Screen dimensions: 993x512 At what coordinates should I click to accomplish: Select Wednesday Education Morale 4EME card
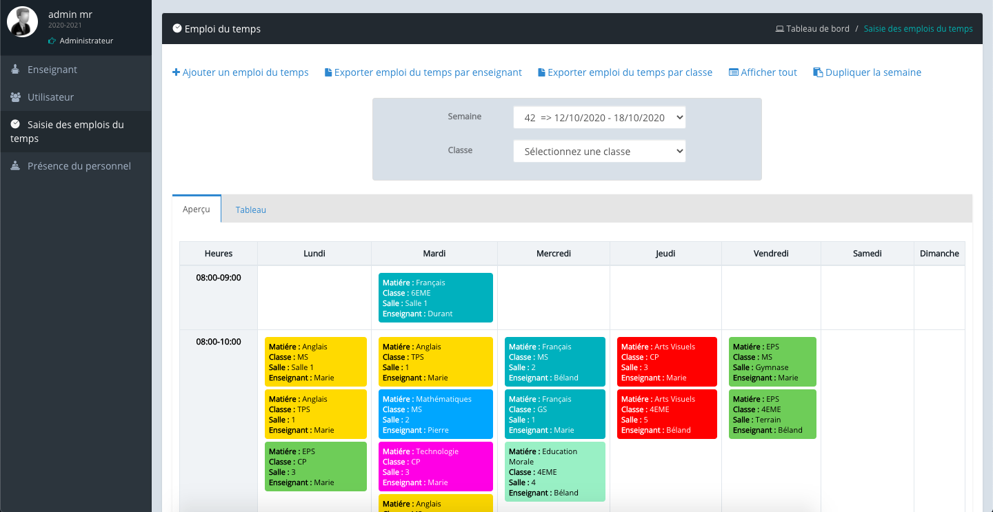[555, 471]
